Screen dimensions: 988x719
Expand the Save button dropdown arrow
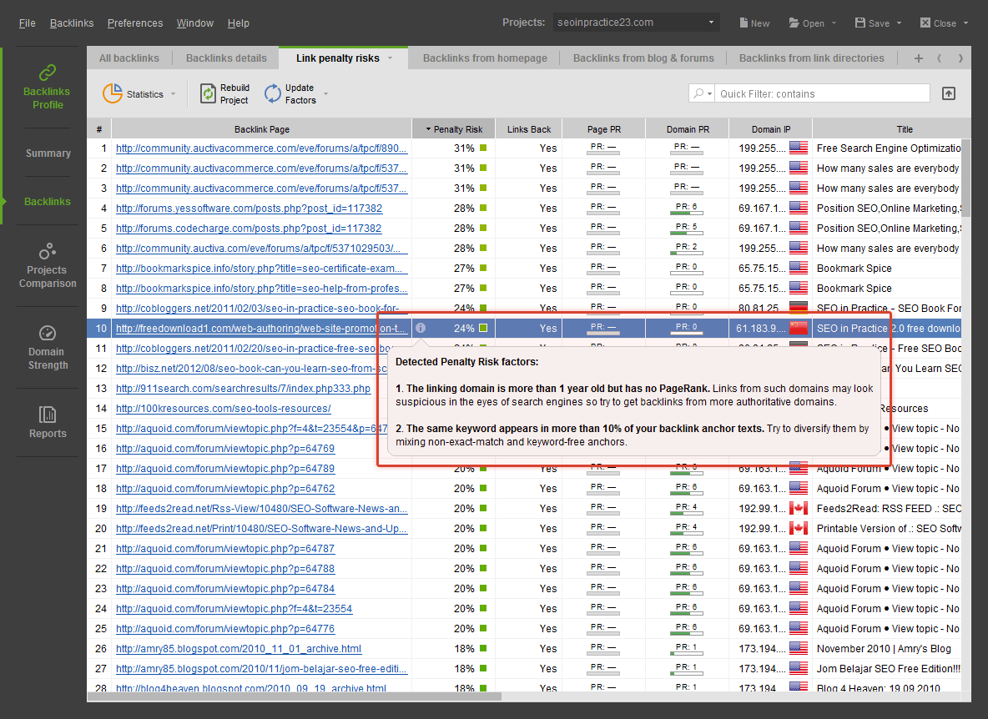coord(900,23)
